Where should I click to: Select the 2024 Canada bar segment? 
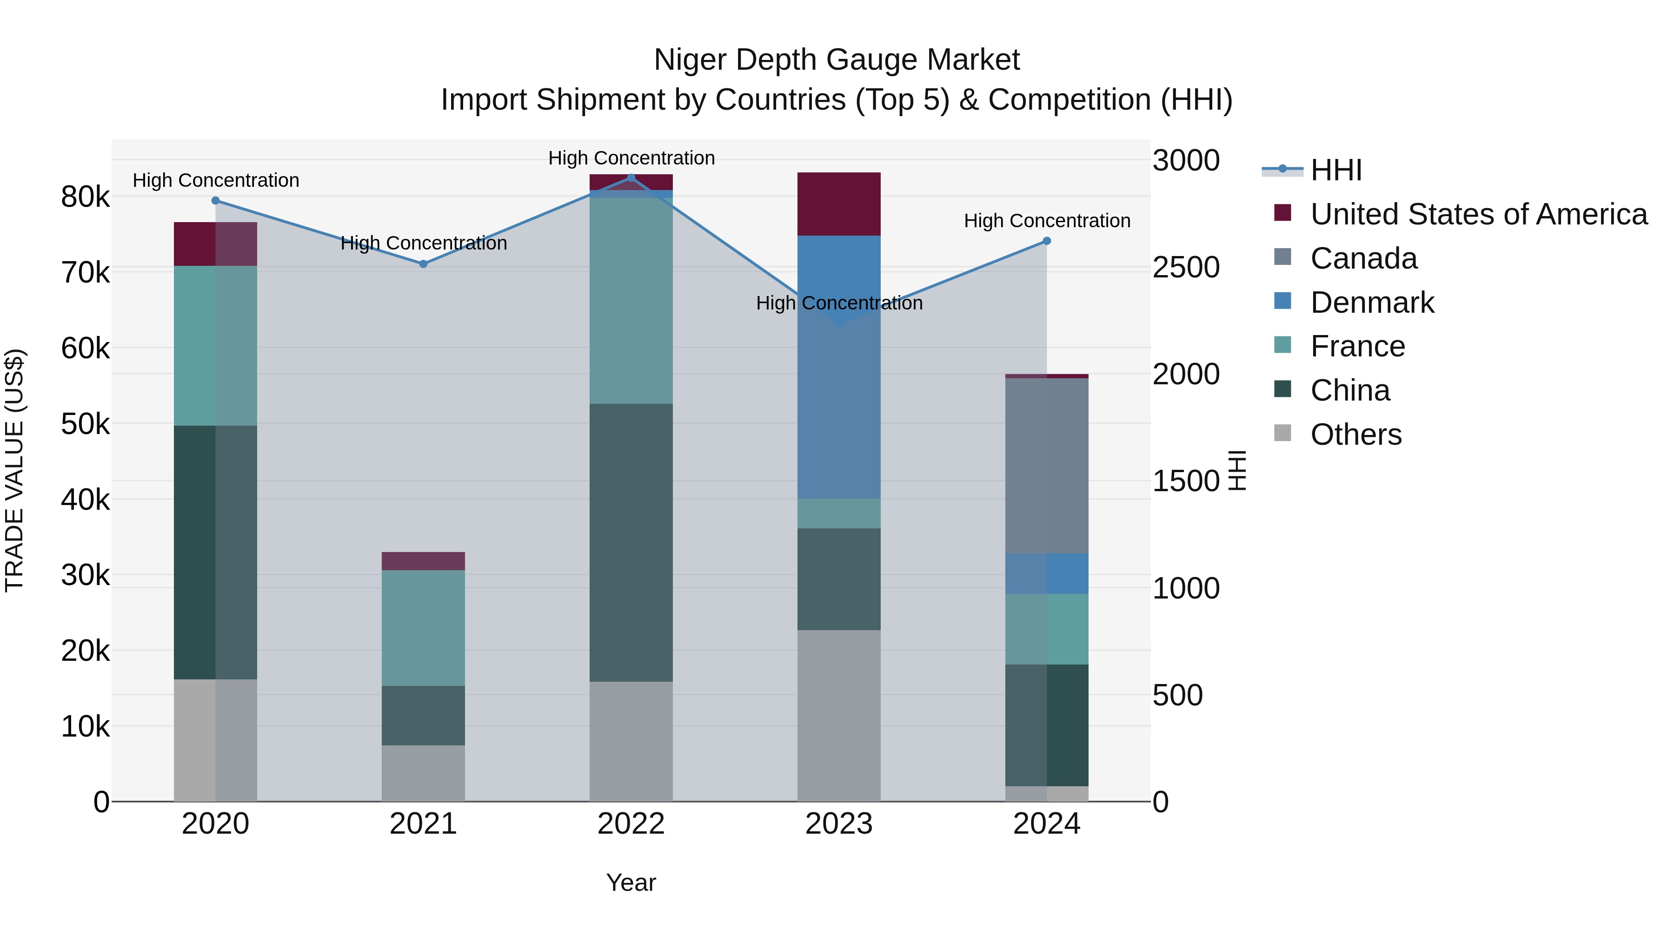click(1047, 466)
